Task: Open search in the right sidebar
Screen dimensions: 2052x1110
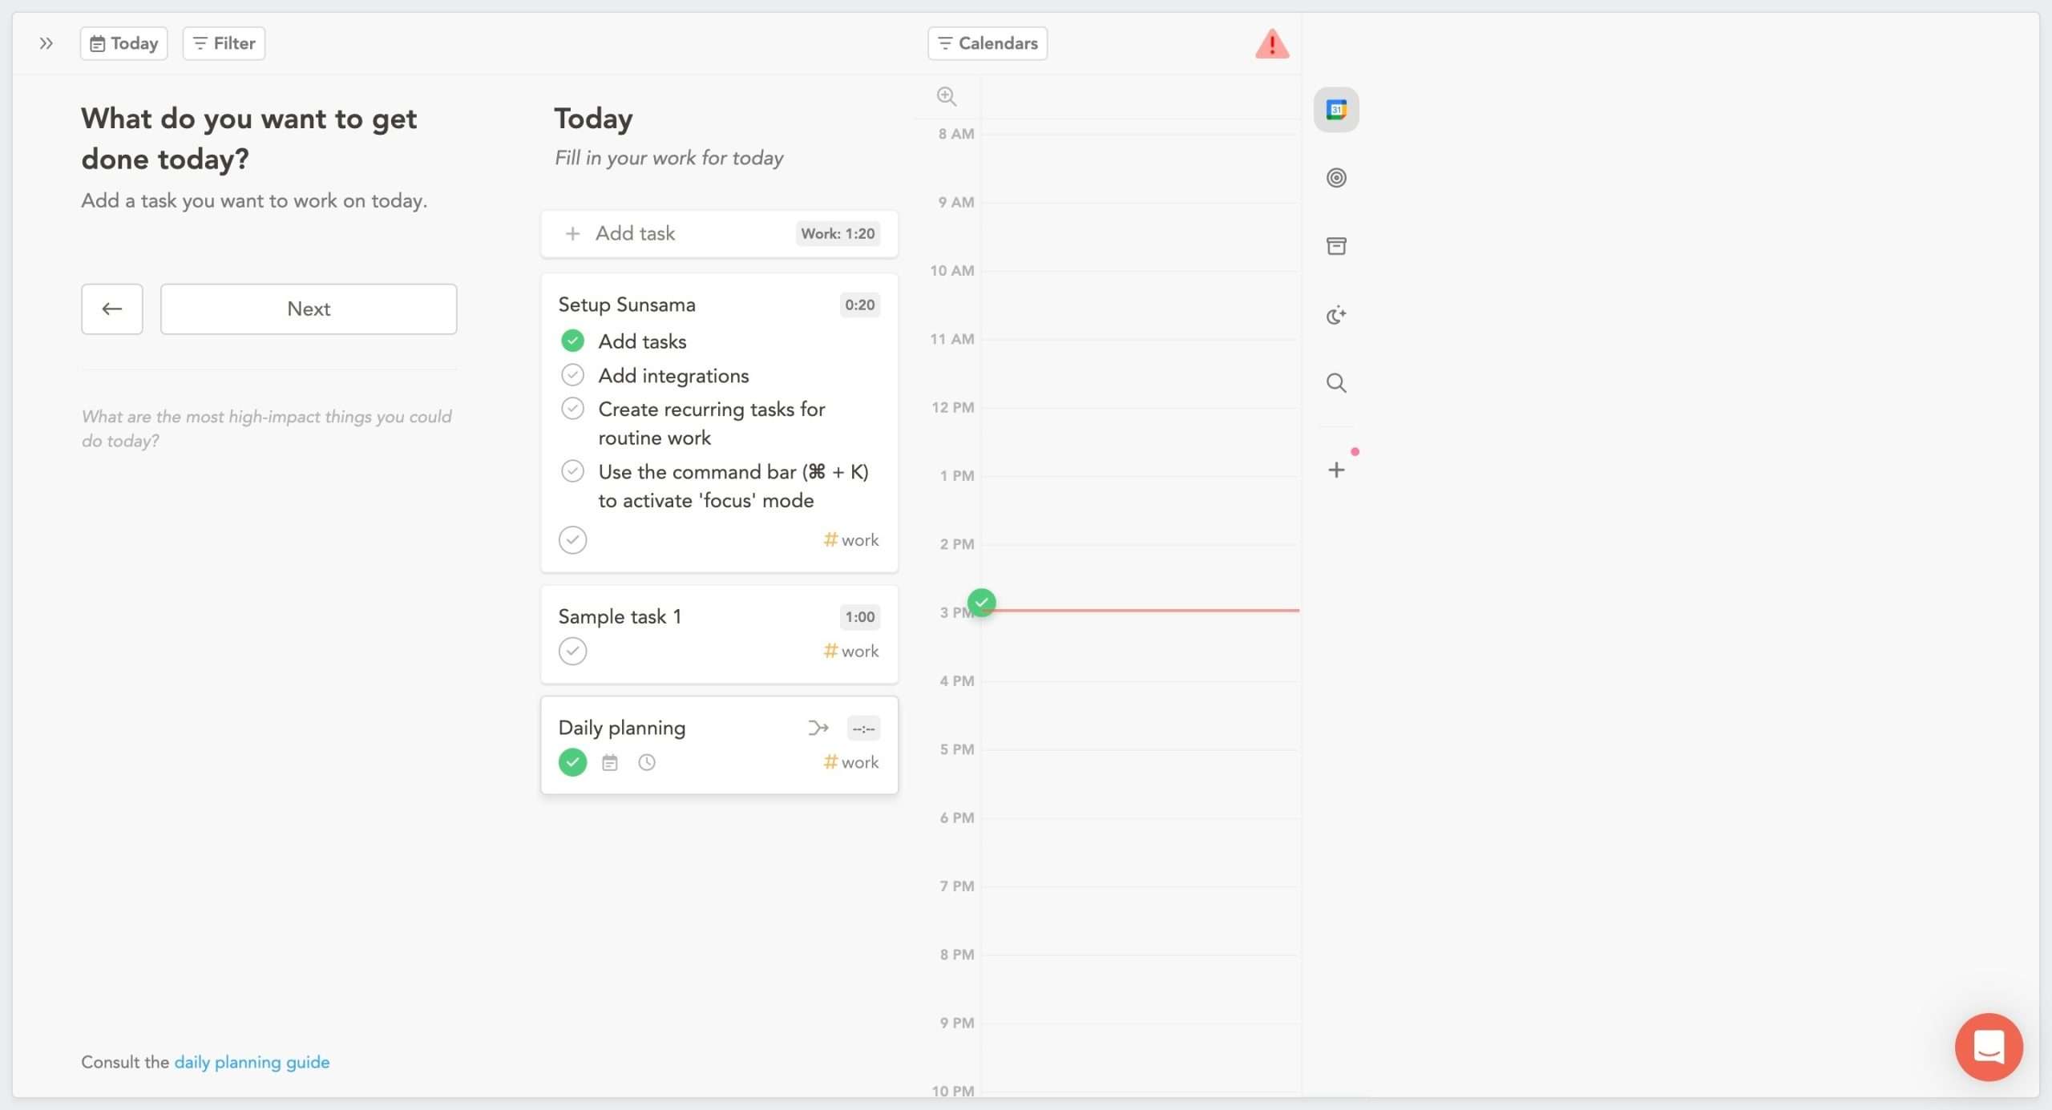Action: [1335, 383]
